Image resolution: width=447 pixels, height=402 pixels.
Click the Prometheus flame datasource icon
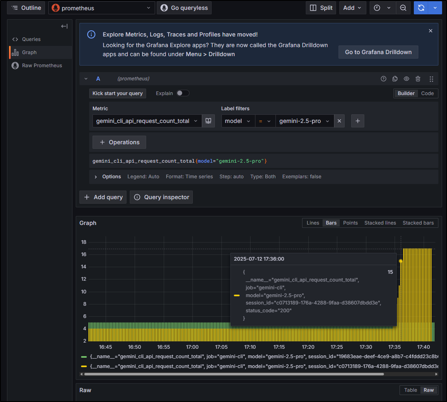pyautogui.click(x=56, y=8)
